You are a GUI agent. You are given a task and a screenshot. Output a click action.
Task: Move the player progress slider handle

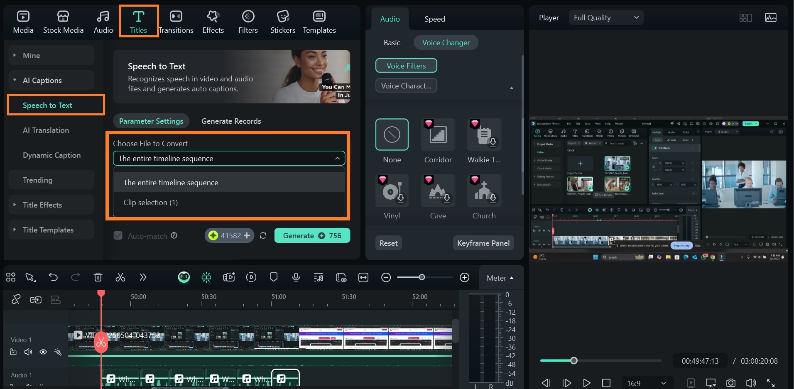pos(573,360)
